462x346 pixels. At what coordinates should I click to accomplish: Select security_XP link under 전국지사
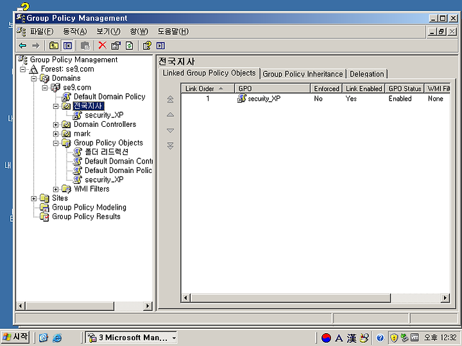(x=104, y=115)
